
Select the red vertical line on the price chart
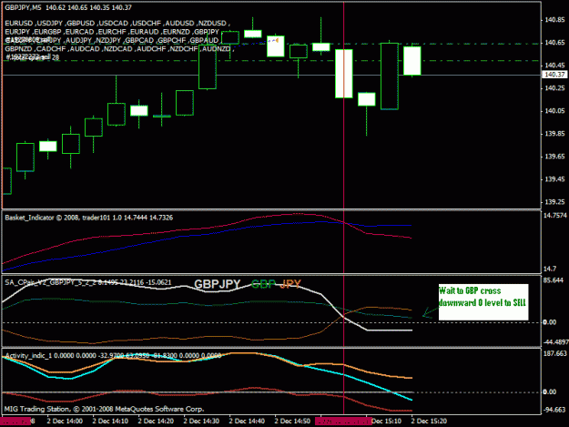click(x=343, y=145)
